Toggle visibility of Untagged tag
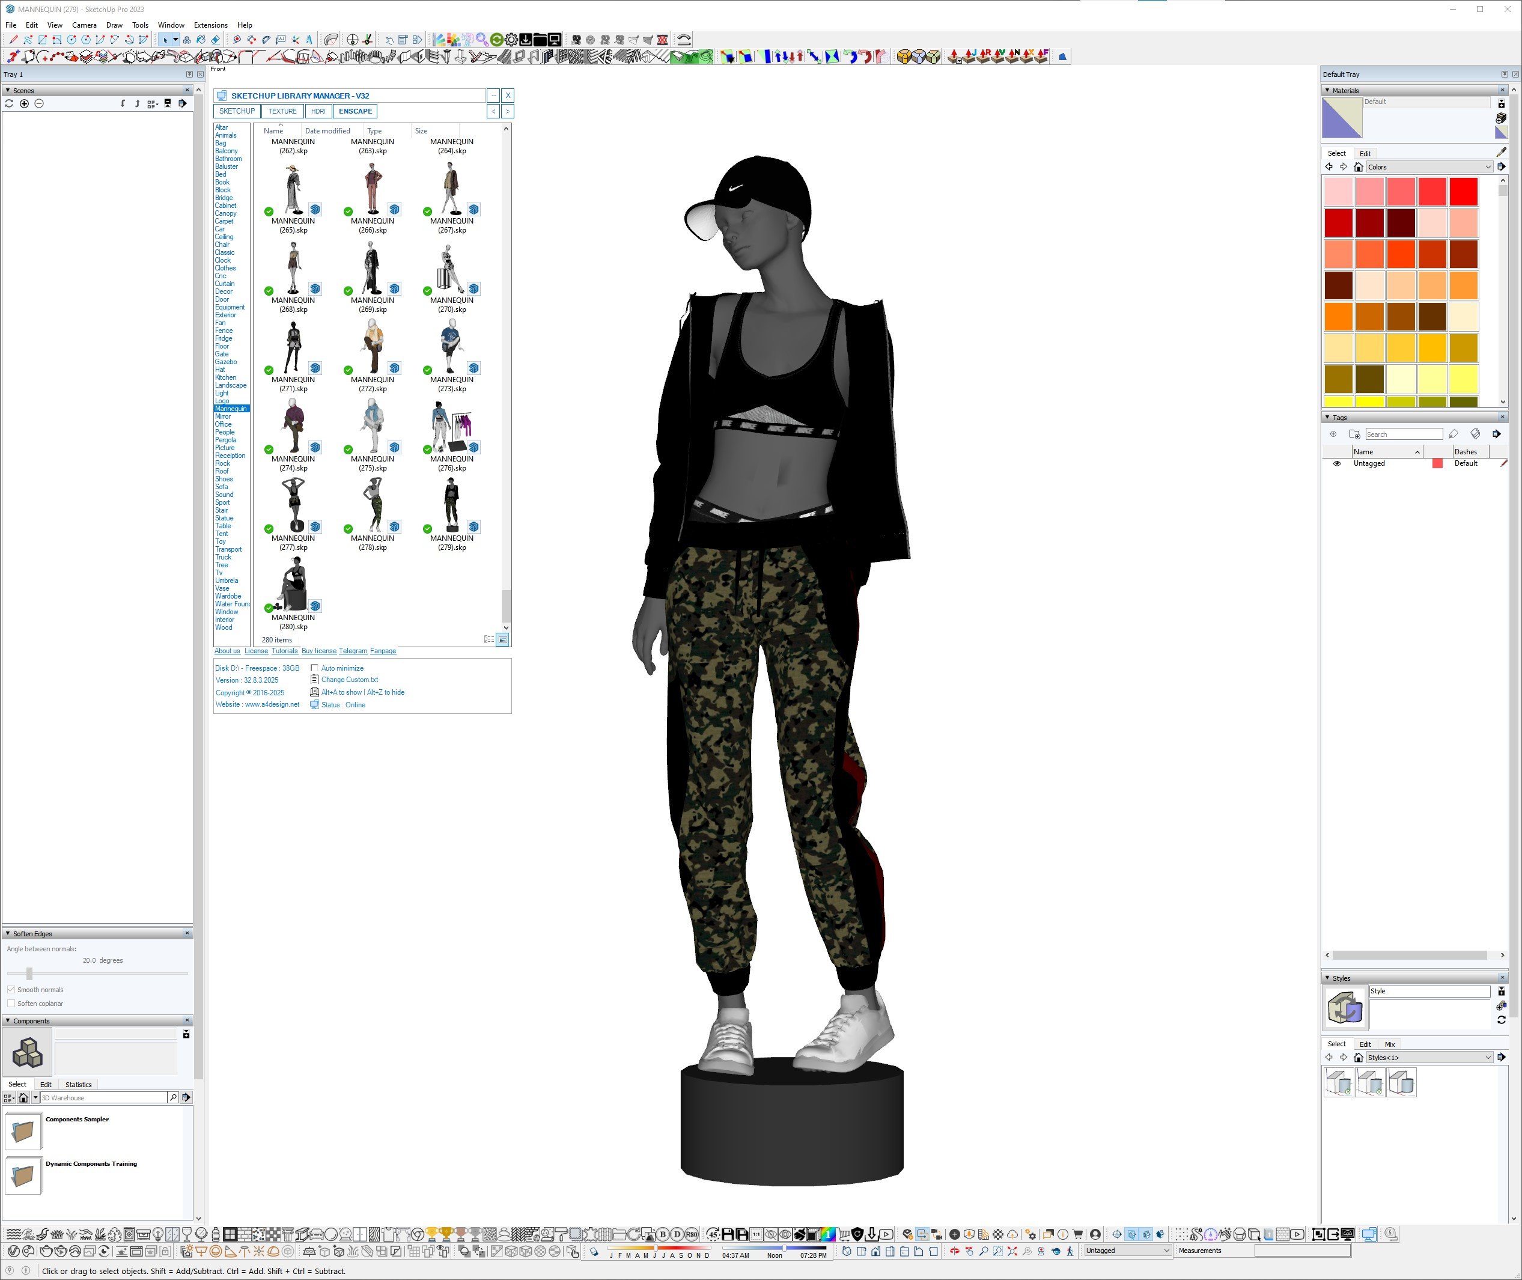This screenshot has width=1522, height=1280. pyautogui.click(x=1337, y=464)
